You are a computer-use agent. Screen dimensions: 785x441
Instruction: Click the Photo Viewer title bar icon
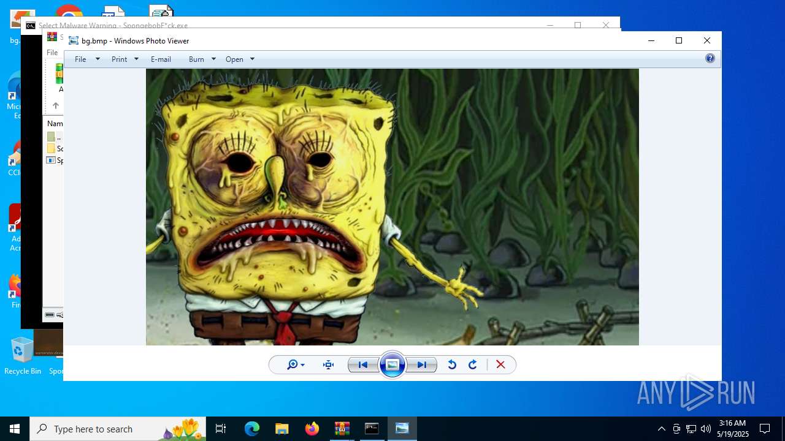coord(74,41)
